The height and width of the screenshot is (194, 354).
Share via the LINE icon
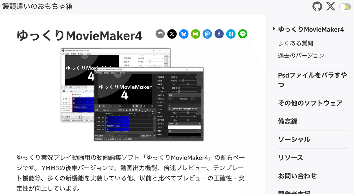[x=243, y=34]
